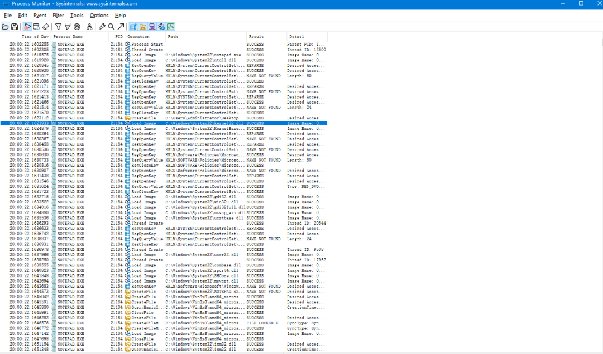The image size is (603, 354).
Task: Open Find with the magnifier icon
Action: pyautogui.click(x=111, y=27)
